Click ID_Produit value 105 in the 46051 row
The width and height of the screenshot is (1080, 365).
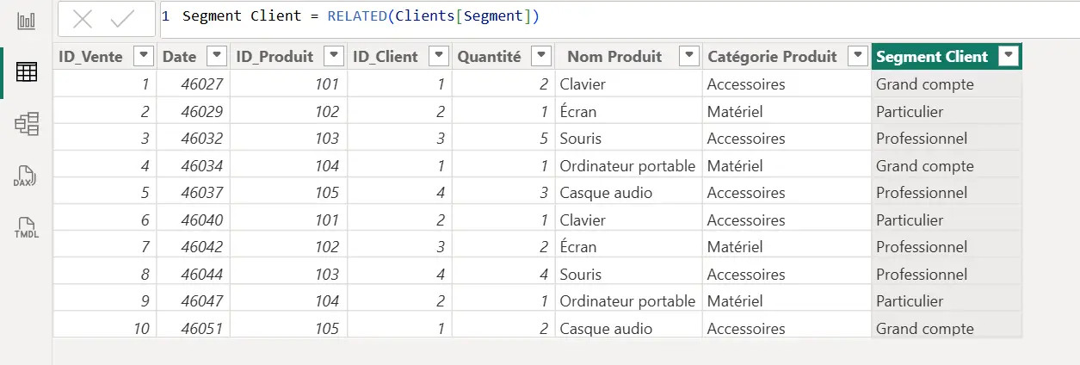(x=328, y=329)
